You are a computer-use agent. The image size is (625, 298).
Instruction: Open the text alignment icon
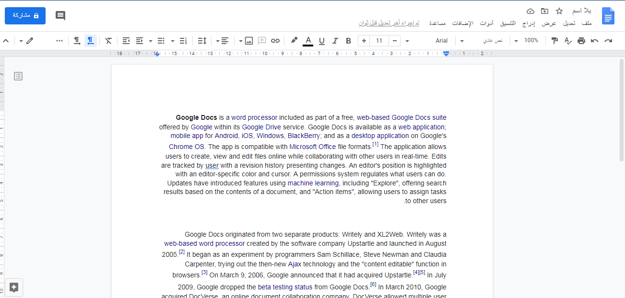click(x=225, y=41)
